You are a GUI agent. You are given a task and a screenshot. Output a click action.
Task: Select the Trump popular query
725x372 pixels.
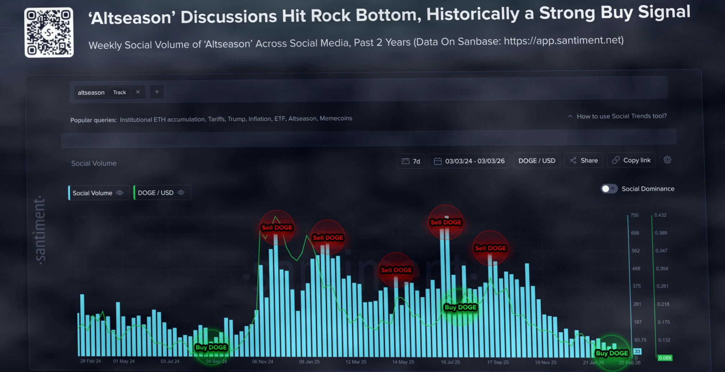[x=236, y=119]
